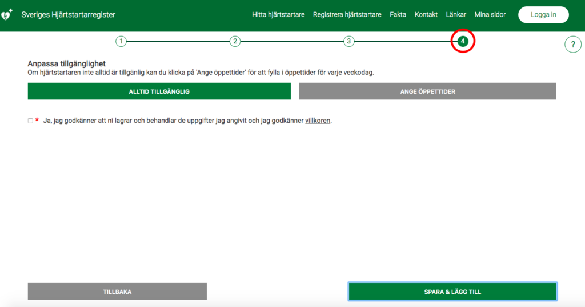
Task: Tick the consent checkbox for terms
Action: (x=30, y=121)
